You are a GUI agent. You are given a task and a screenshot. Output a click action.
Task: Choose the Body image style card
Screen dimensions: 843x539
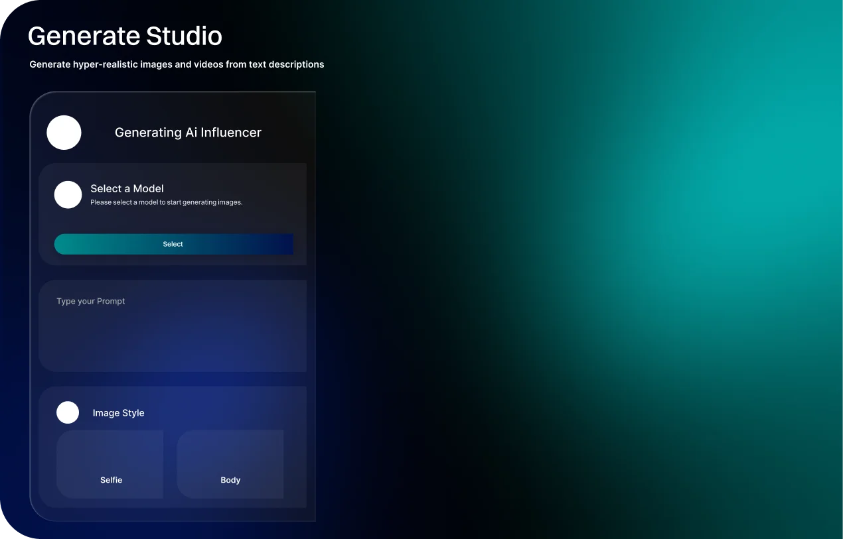point(230,463)
